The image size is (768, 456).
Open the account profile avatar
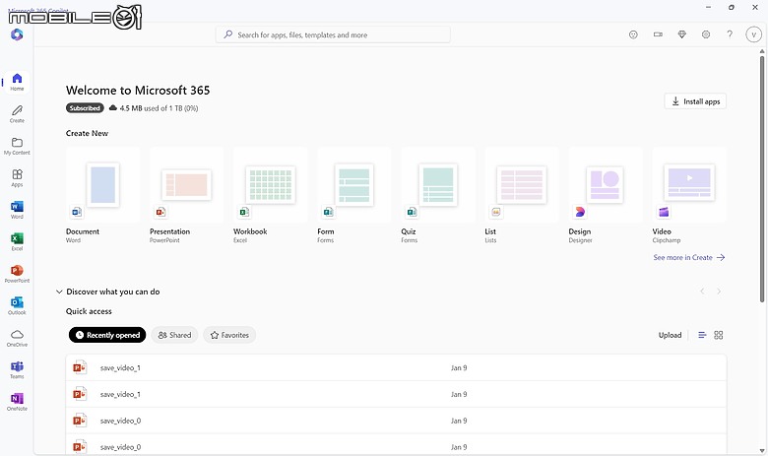click(x=753, y=34)
